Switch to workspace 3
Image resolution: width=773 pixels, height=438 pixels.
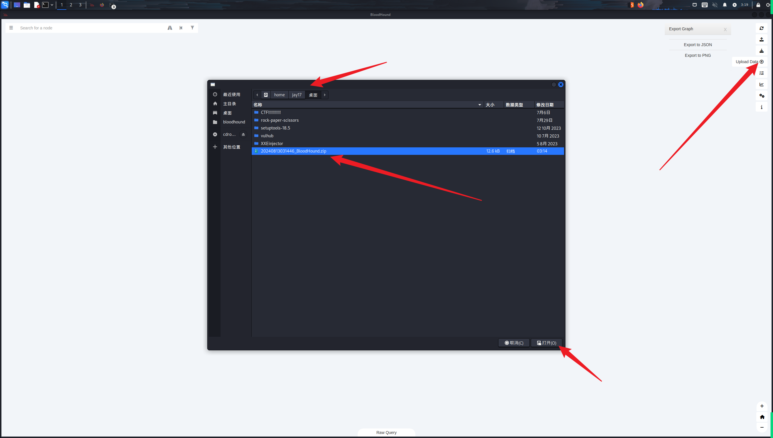(x=81, y=5)
